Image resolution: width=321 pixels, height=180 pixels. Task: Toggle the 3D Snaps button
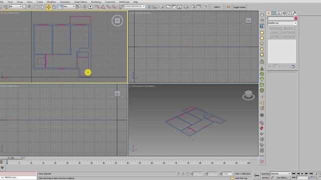coord(97,7)
